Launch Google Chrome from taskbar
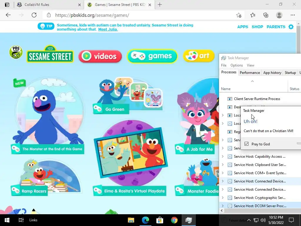Viewport: 301px width, 226px height. [174, 220]
